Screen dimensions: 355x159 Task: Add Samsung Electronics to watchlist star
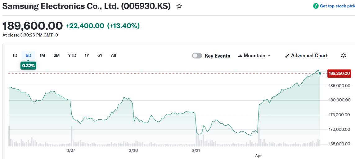pyautogui.click(x=179, y=6)
